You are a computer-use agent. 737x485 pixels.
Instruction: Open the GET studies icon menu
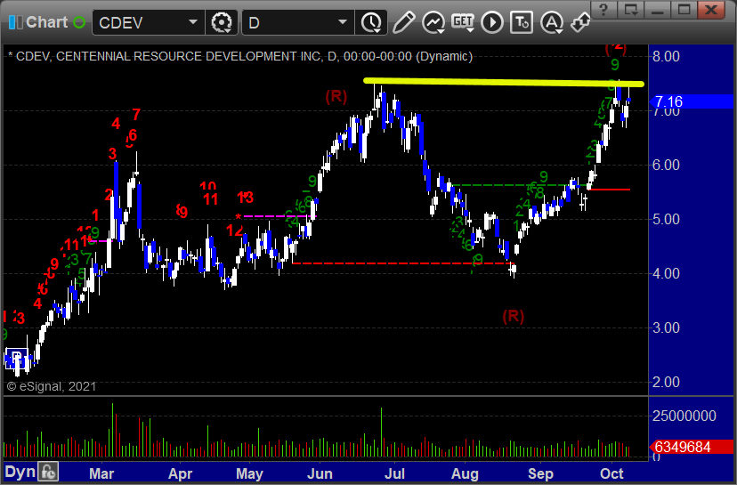click(463, 22)
